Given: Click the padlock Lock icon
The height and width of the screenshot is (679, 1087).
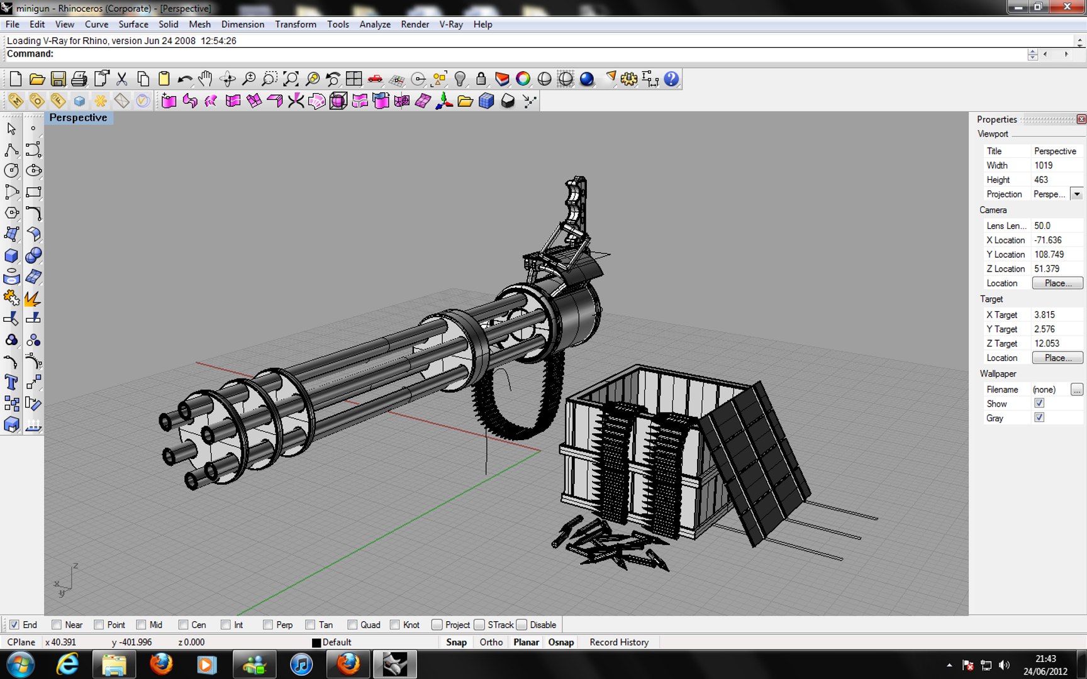Looking at the screenshot, I should (x=481, y=79).
